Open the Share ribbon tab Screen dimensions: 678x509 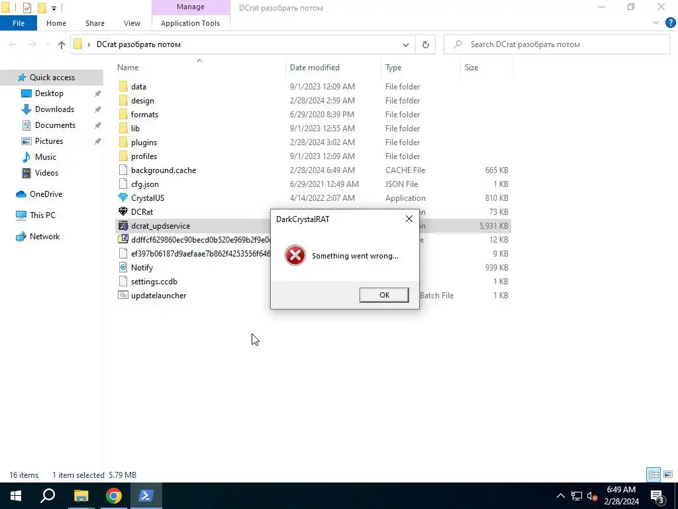click(x=95, y=23)
